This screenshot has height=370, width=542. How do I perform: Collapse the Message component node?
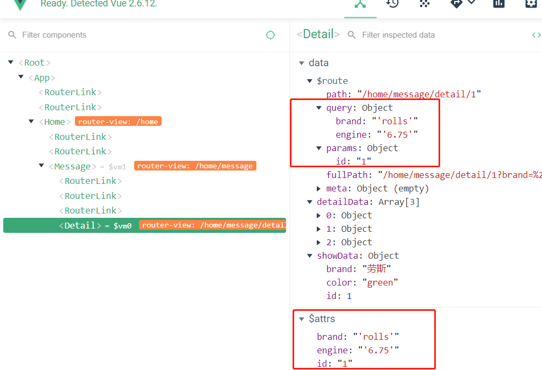(x=41, y=165)
